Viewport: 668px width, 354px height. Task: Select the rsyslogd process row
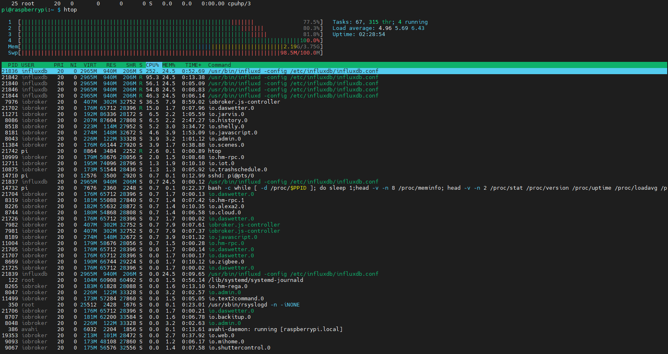tap(254, 305)
